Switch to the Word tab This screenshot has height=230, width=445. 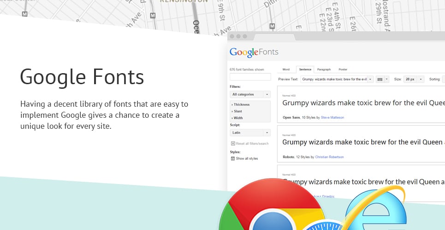click(x=286, y=69)
